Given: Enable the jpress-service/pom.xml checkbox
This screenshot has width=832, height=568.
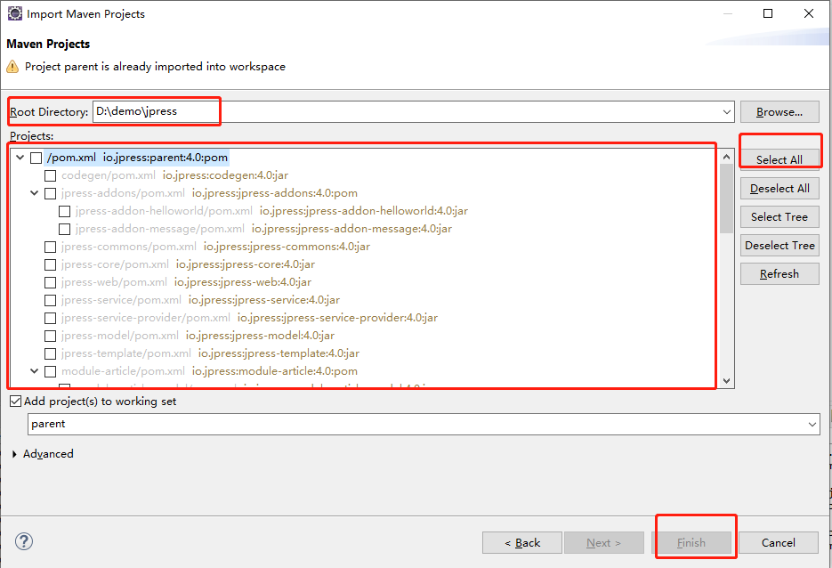Looking at the screenshot, I should (x=51, y=300).
